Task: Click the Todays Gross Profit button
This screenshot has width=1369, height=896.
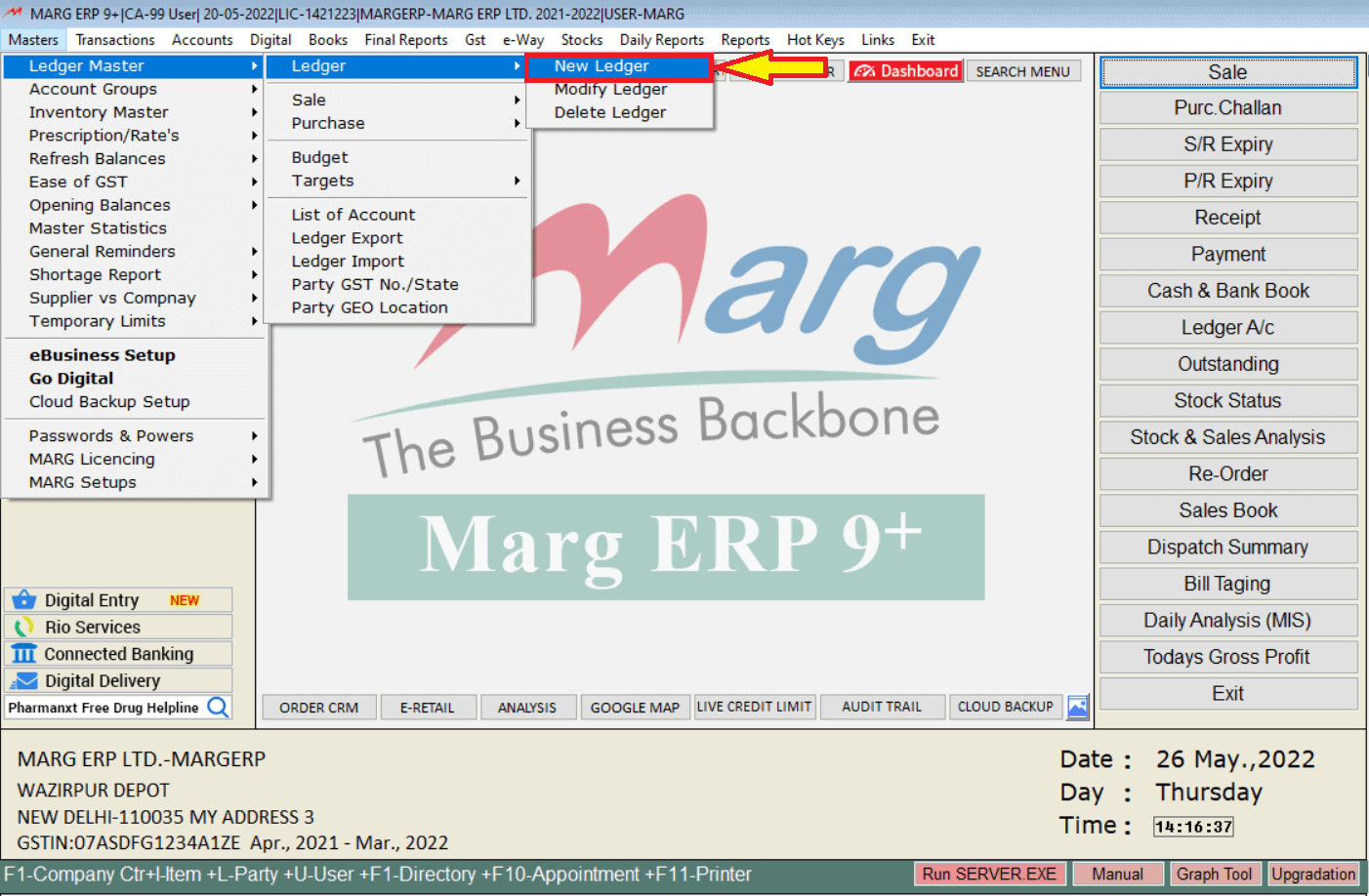Action: coord(1228,657)
